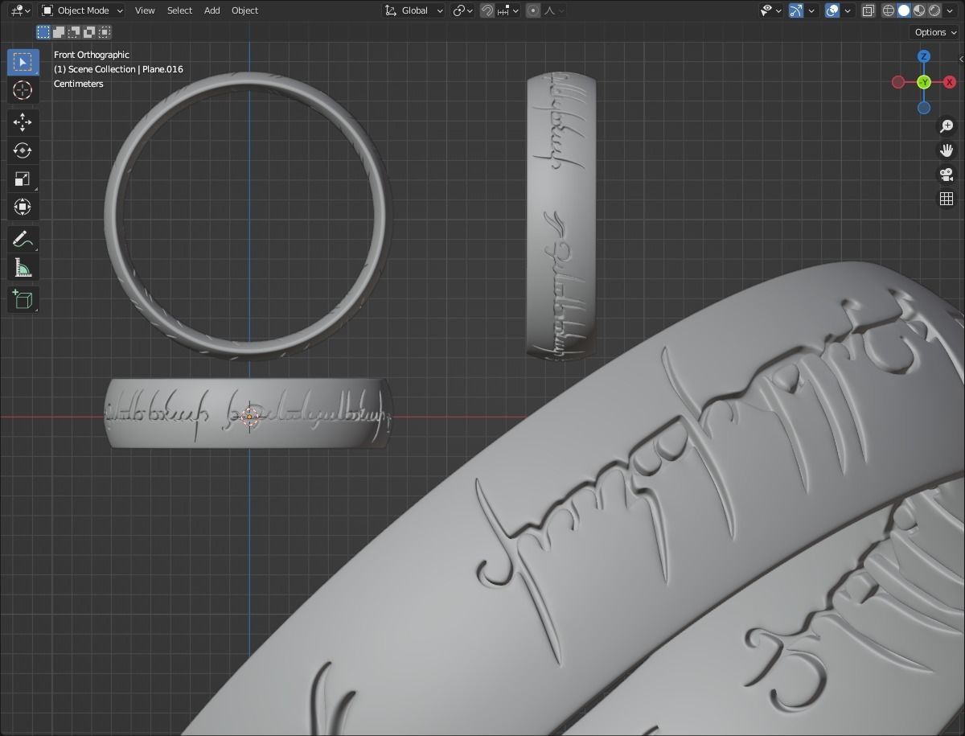Select the Move tool
Image resolution: width=965 pixels, height=736 pixels.
coord(23,122)
